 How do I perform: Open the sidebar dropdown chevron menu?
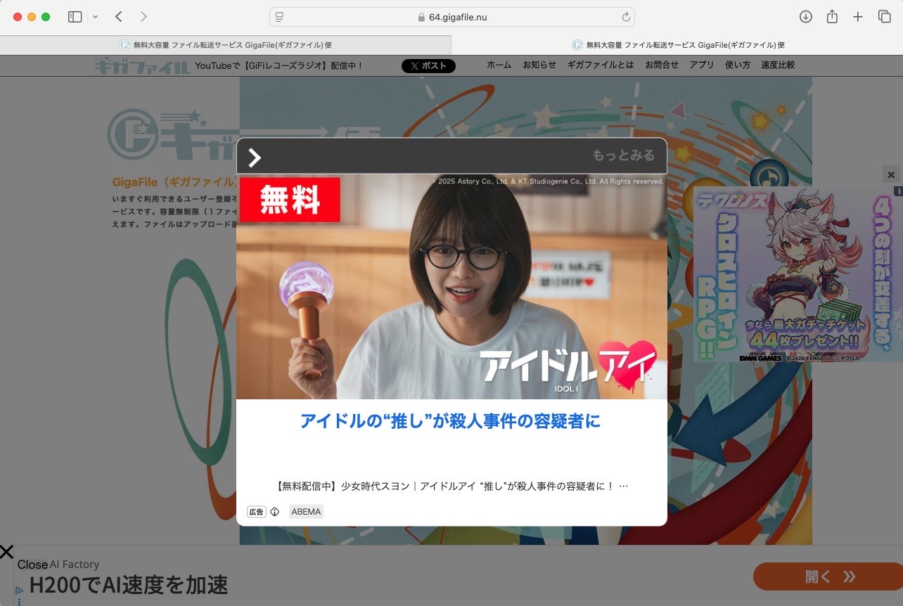[x=96, y=17]
